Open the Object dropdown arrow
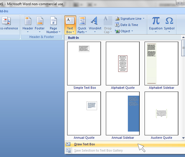Viewport: 185px width, 157px height. tap(132, 31)
